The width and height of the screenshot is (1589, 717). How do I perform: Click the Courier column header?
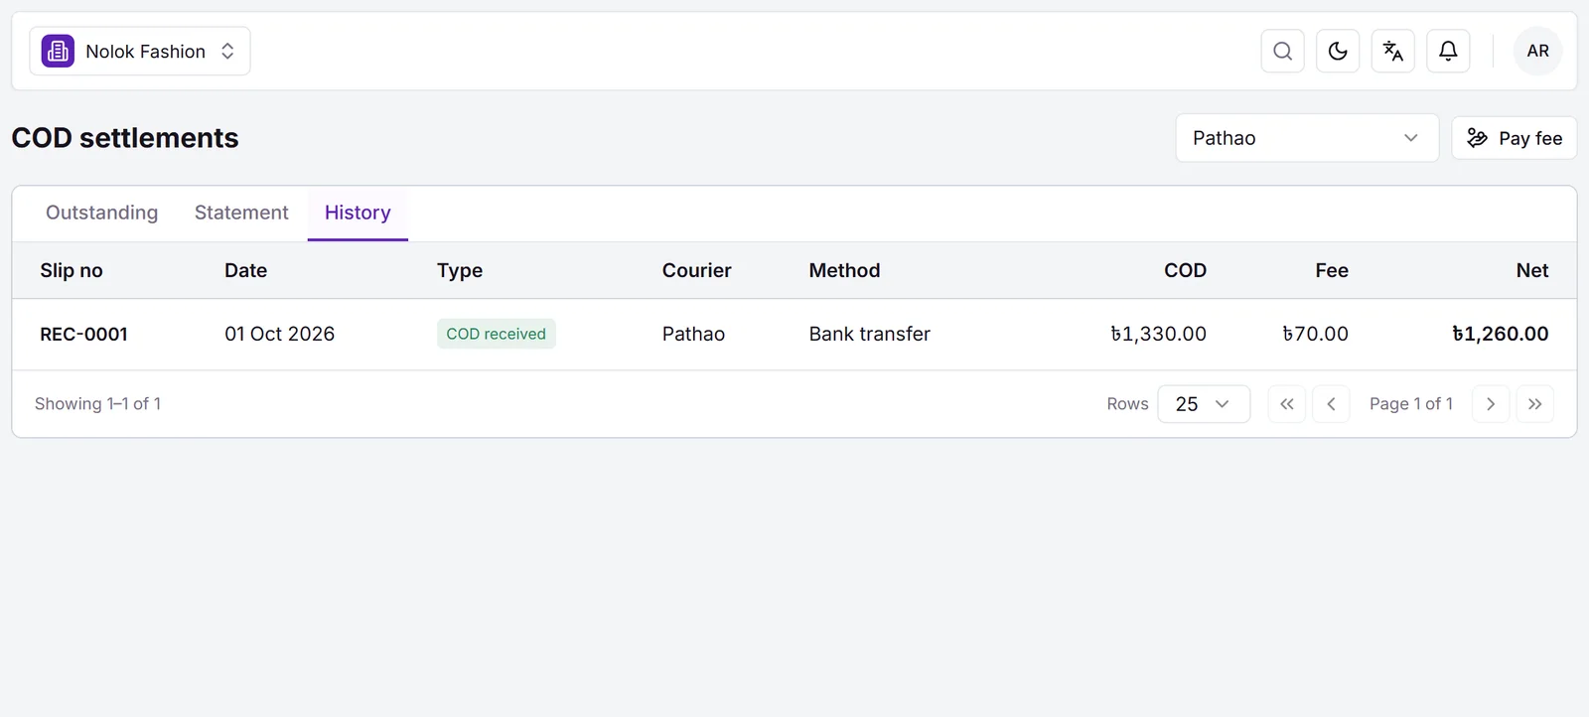pyautogui.click(x=696, y=270)
